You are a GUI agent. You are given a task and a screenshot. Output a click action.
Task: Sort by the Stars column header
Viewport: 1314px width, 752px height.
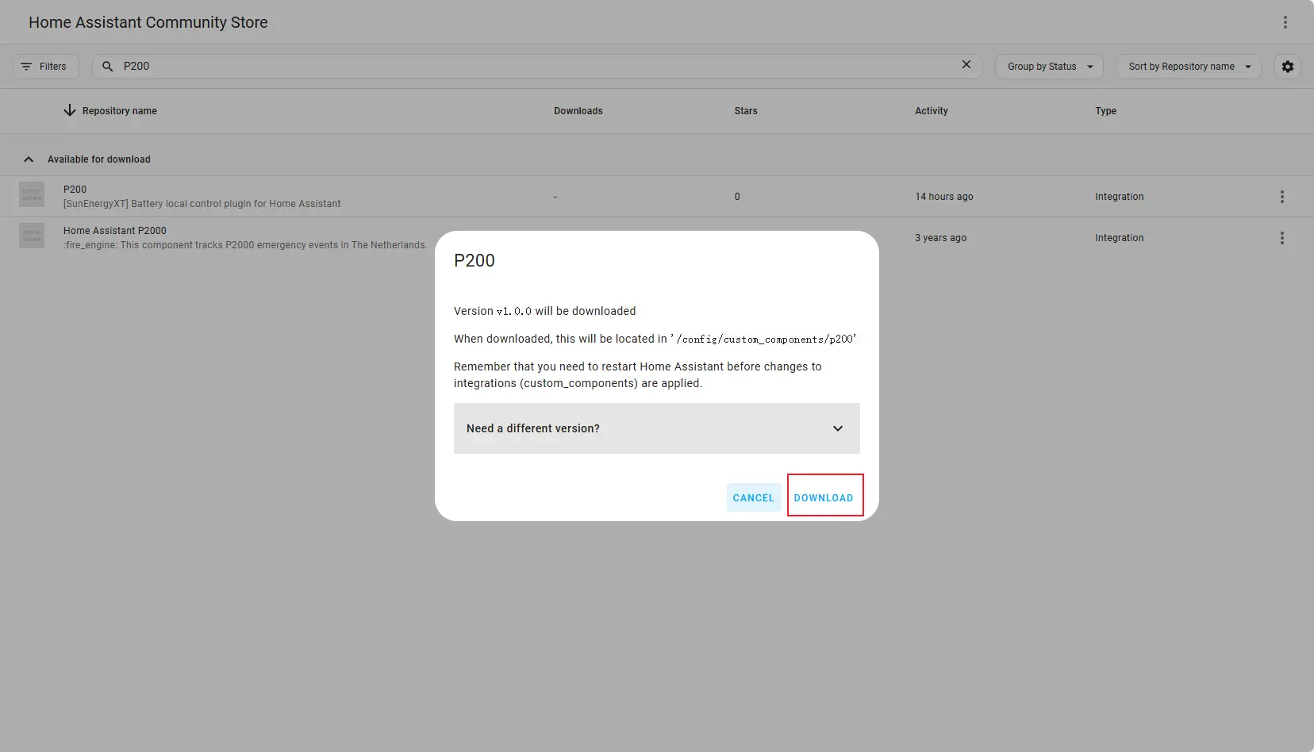[x=745, y=111]
